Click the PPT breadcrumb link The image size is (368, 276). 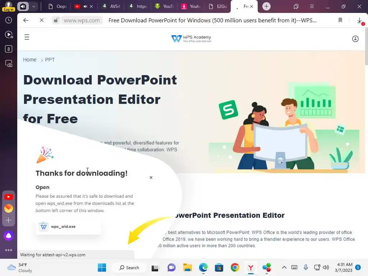[x=50, y=60]
